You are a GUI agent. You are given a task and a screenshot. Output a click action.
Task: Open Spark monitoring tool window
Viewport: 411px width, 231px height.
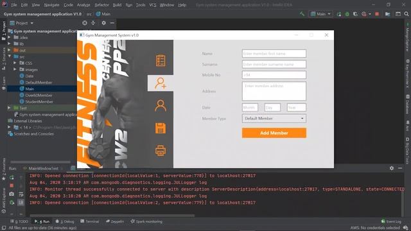146,221
